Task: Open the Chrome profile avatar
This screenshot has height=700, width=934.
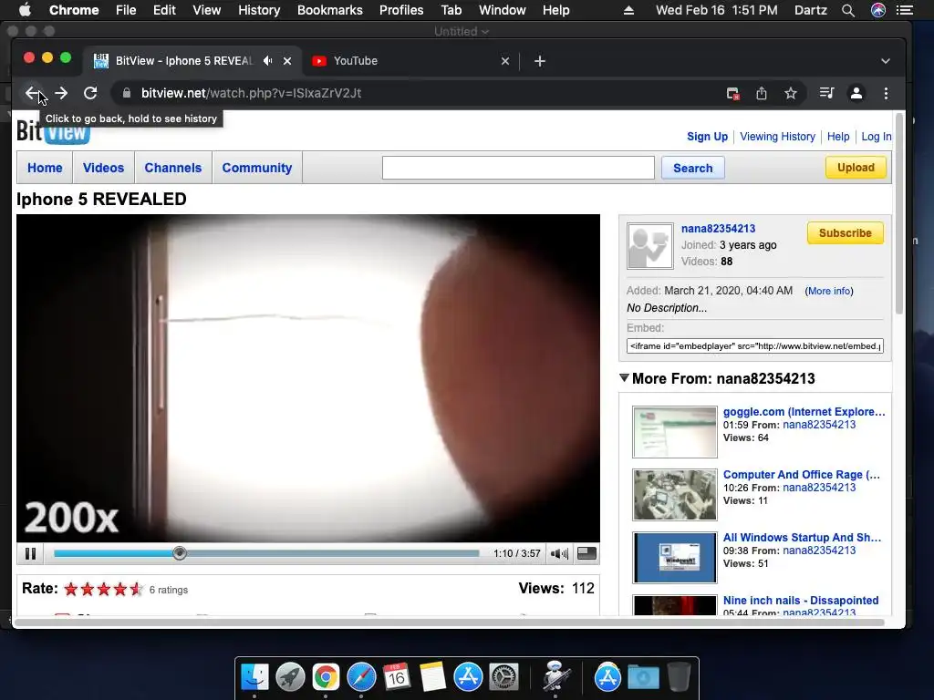Action: point(856,94)
